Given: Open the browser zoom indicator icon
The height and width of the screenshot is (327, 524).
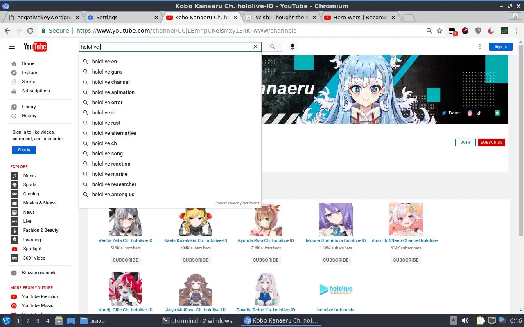Looking at the screenshot, I should [x=429, y=31].
